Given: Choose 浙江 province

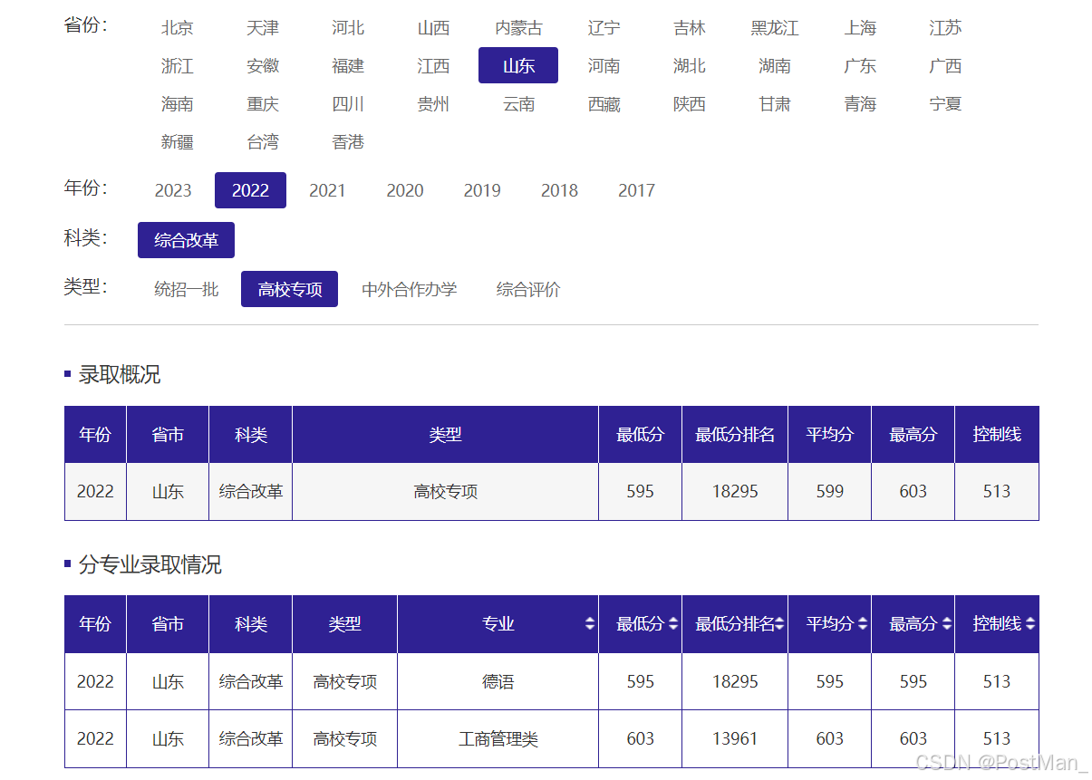Looking at the screenshot, I should click(x=178, y=66).
